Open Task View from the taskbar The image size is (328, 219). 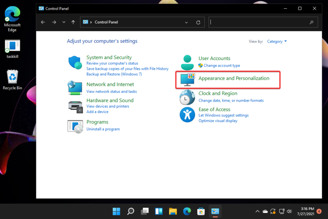click(145, 211)
